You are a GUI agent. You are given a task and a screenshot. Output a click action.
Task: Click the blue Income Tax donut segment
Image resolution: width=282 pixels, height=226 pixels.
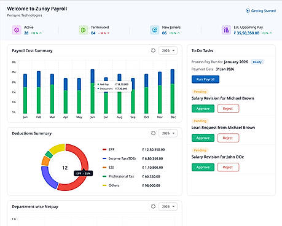tap(48, 177)
